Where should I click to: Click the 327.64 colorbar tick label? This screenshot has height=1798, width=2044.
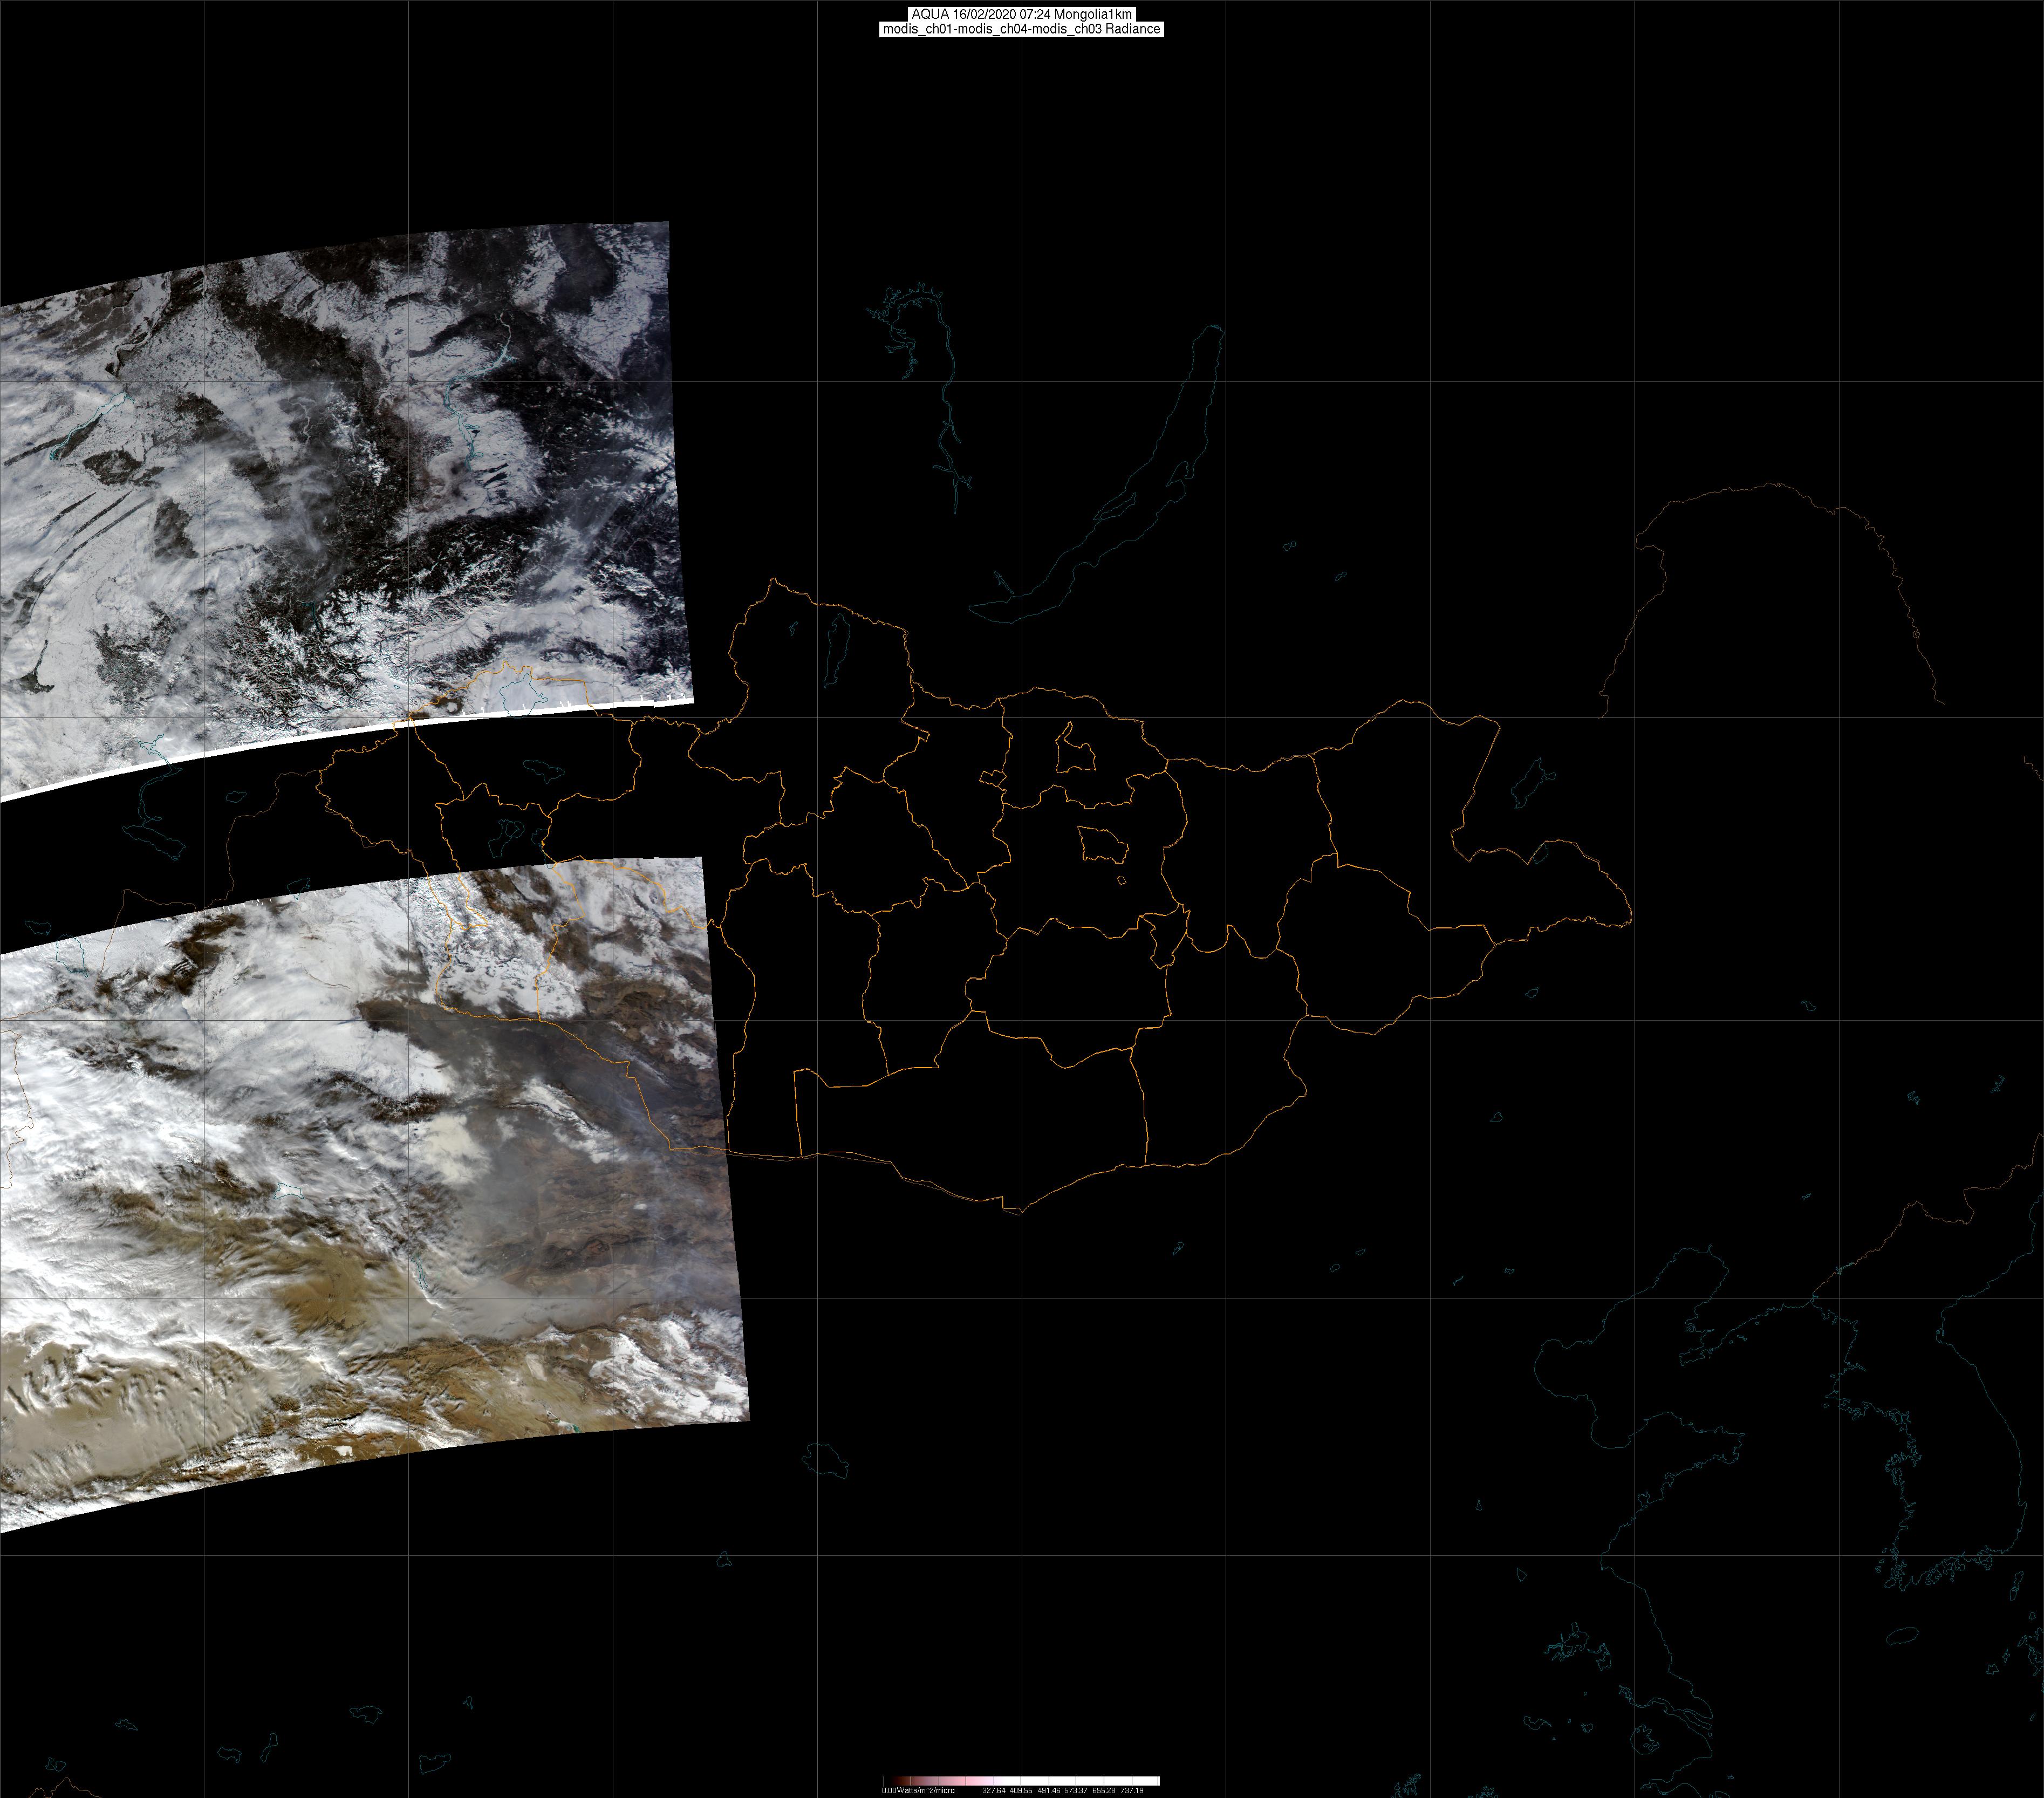994,1791
